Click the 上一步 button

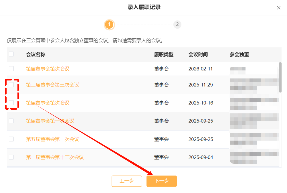tap(127, 181)
